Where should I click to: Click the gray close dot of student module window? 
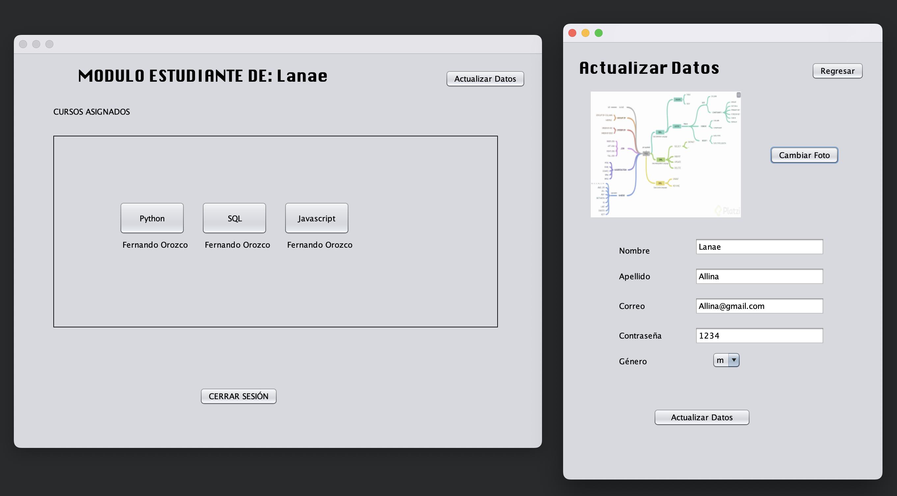click(x=23, y=44)
